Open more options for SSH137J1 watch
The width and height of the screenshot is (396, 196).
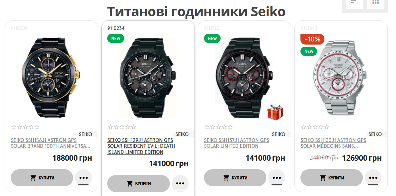(276, 178)
